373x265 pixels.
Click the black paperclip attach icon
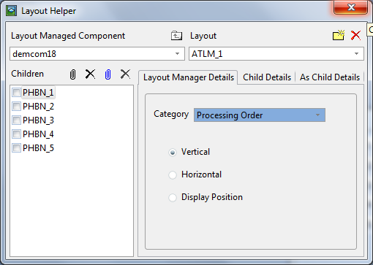click(72, 74)
